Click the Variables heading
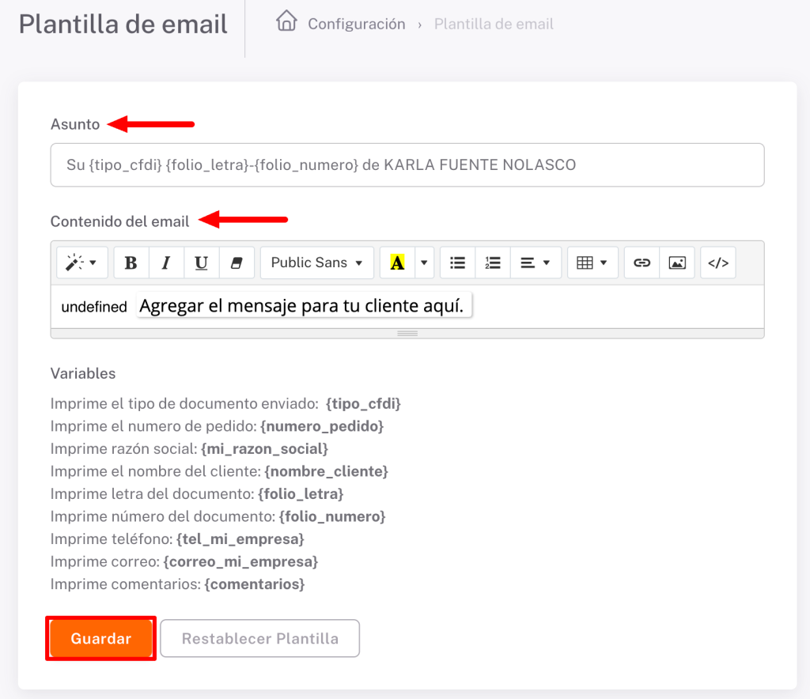 (x=83, y=373)
